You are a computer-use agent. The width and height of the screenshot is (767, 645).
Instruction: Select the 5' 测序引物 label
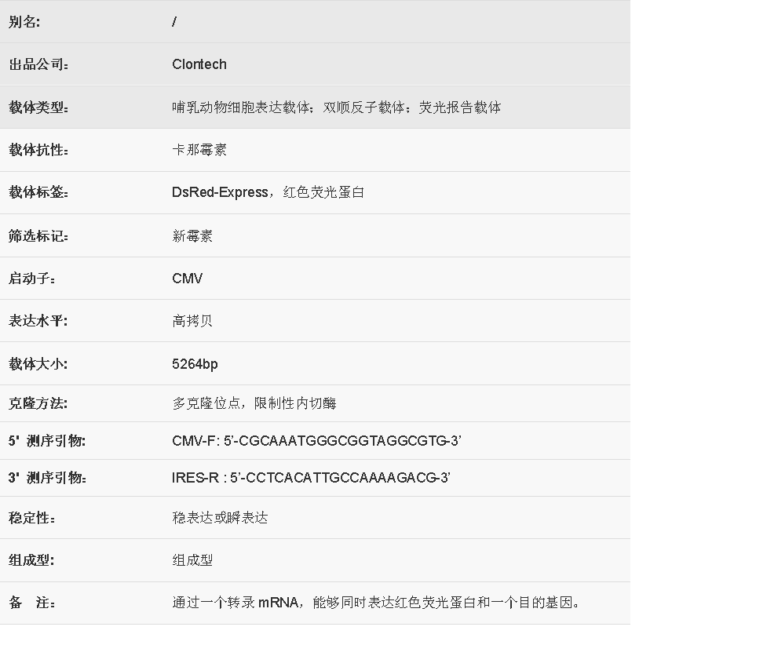47,441
